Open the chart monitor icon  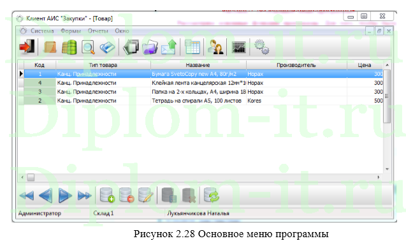tap(239, 47)
